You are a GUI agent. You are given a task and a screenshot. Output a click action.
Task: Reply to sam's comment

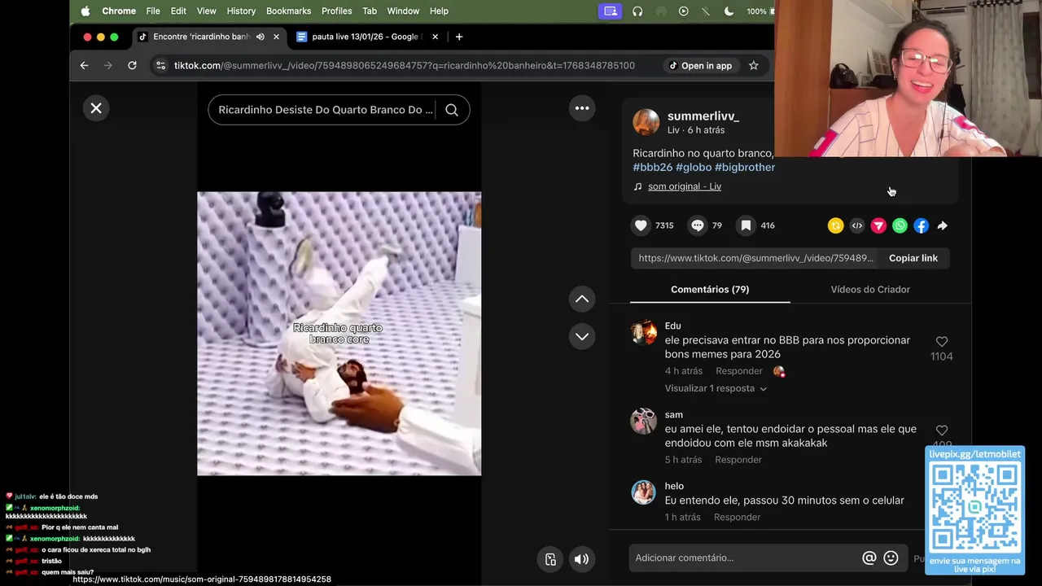(738, 460)
